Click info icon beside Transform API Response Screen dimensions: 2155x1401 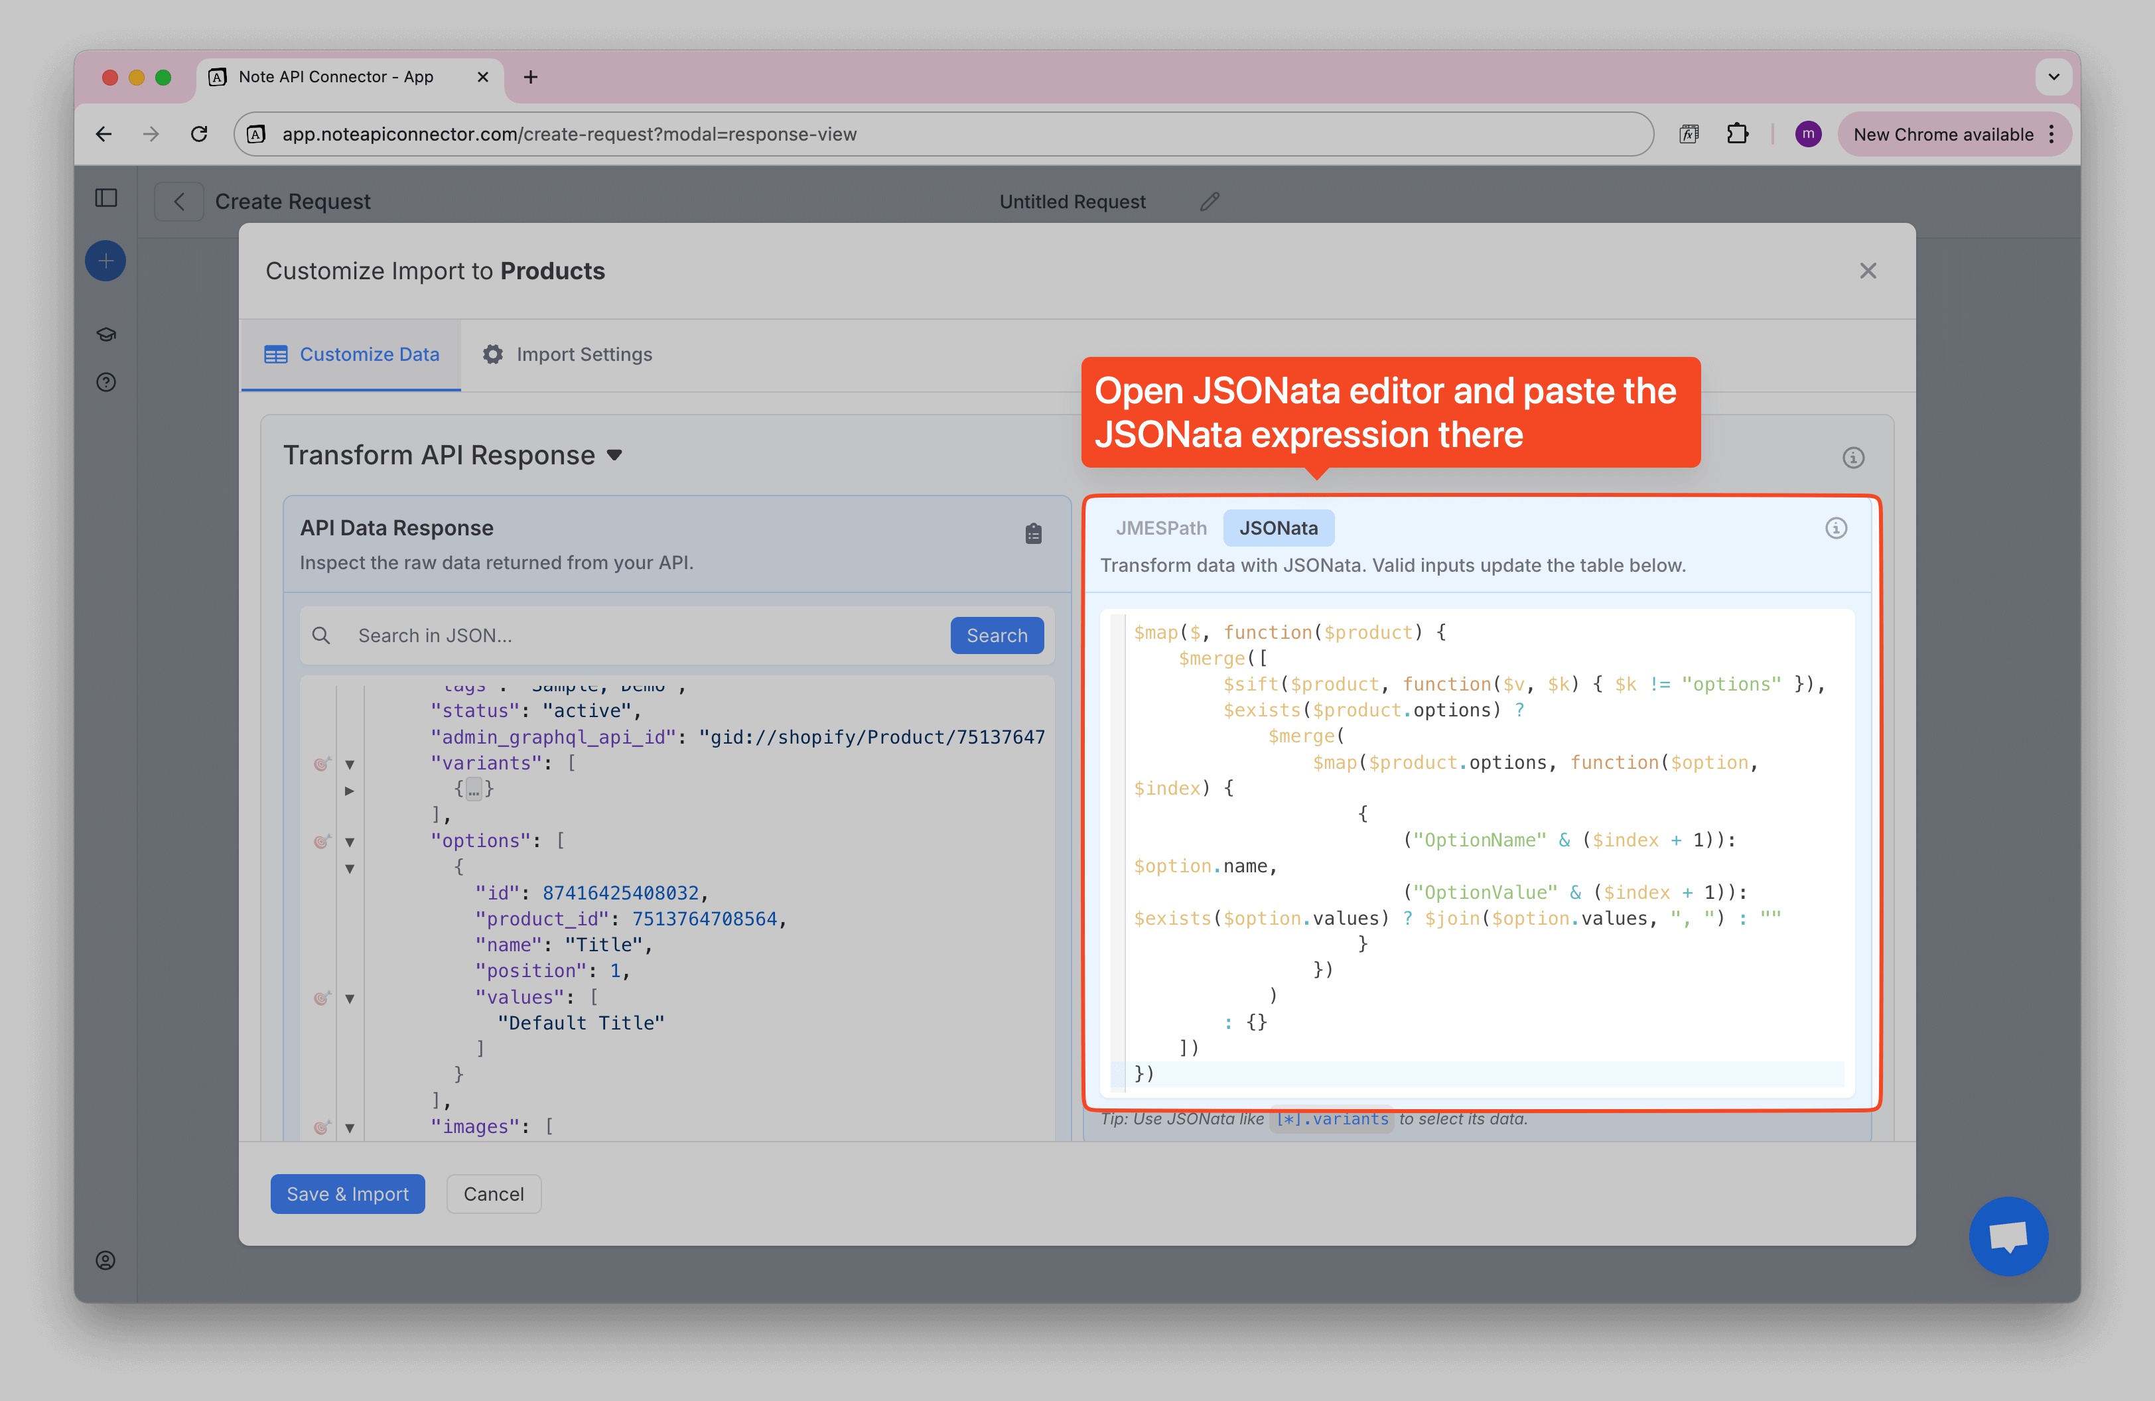[1852, 458]
